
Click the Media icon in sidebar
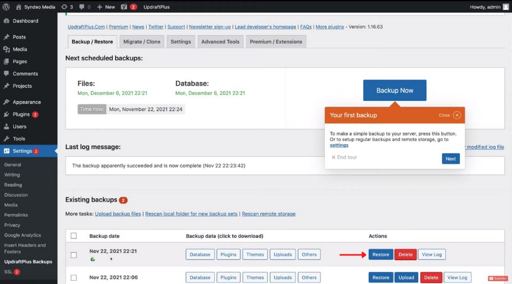[7, 49]
